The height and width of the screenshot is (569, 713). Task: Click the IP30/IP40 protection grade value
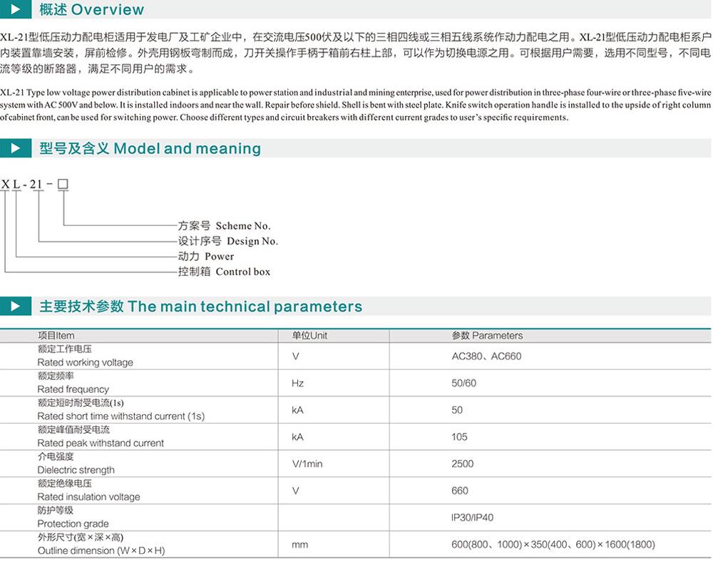pos(472,518)
